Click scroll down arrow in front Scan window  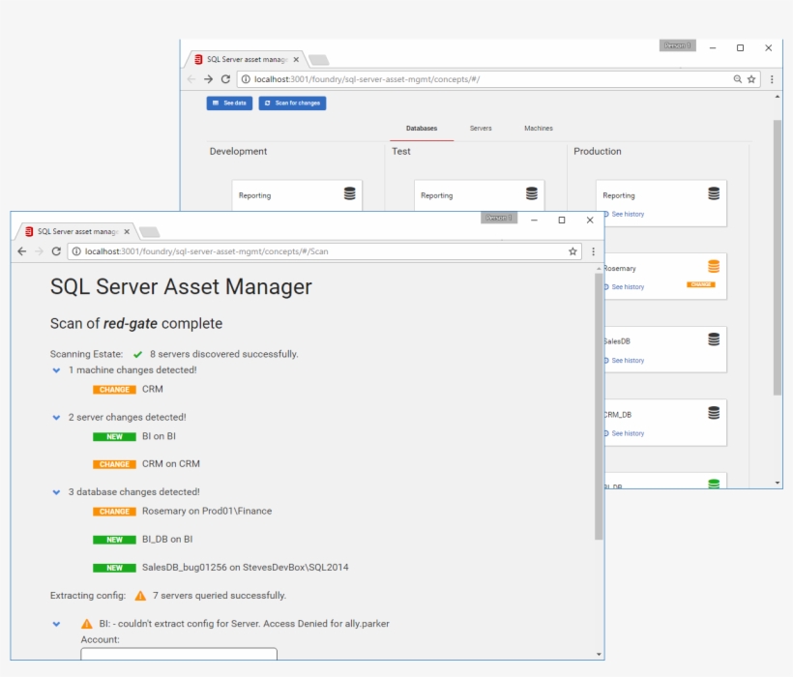599,654
